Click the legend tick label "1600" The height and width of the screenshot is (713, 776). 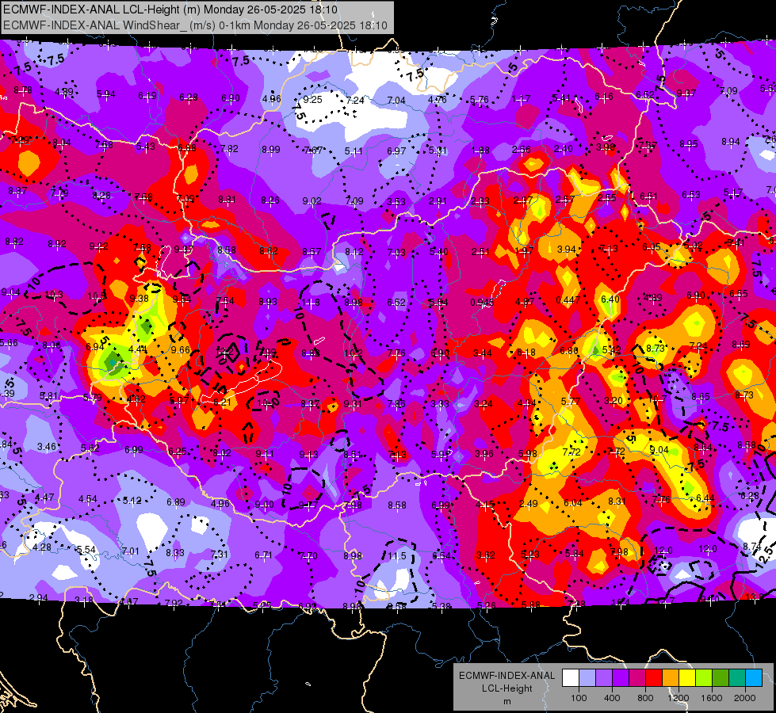click(x=711, y=698)
